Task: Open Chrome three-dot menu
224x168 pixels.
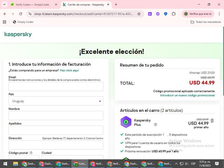Action: (x=219, y=14)
